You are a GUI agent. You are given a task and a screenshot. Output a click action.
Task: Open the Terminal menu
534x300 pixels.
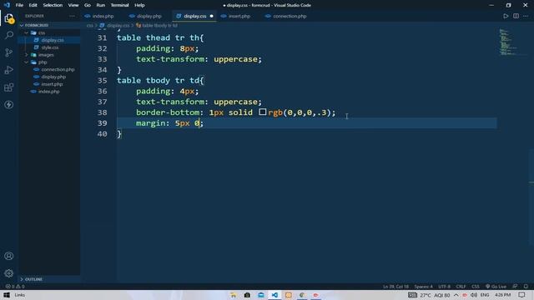coord(119,5)
